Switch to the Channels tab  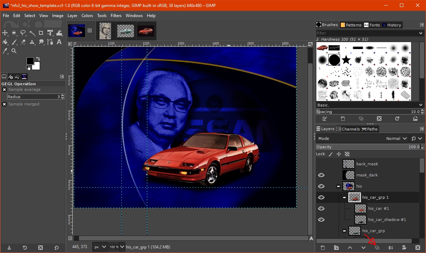tap(348, 129)
